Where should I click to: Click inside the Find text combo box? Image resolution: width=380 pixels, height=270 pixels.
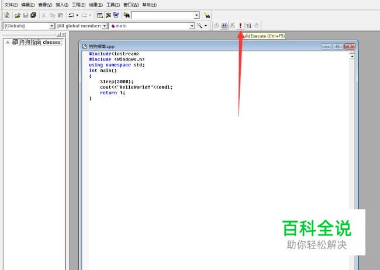(163, 16)
